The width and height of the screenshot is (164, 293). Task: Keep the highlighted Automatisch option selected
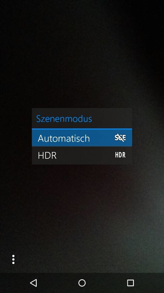(82, 138)
